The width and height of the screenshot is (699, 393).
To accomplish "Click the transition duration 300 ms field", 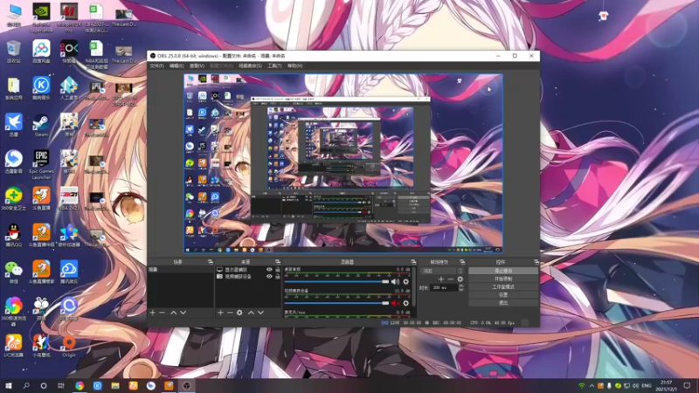I will coord(444,288).
